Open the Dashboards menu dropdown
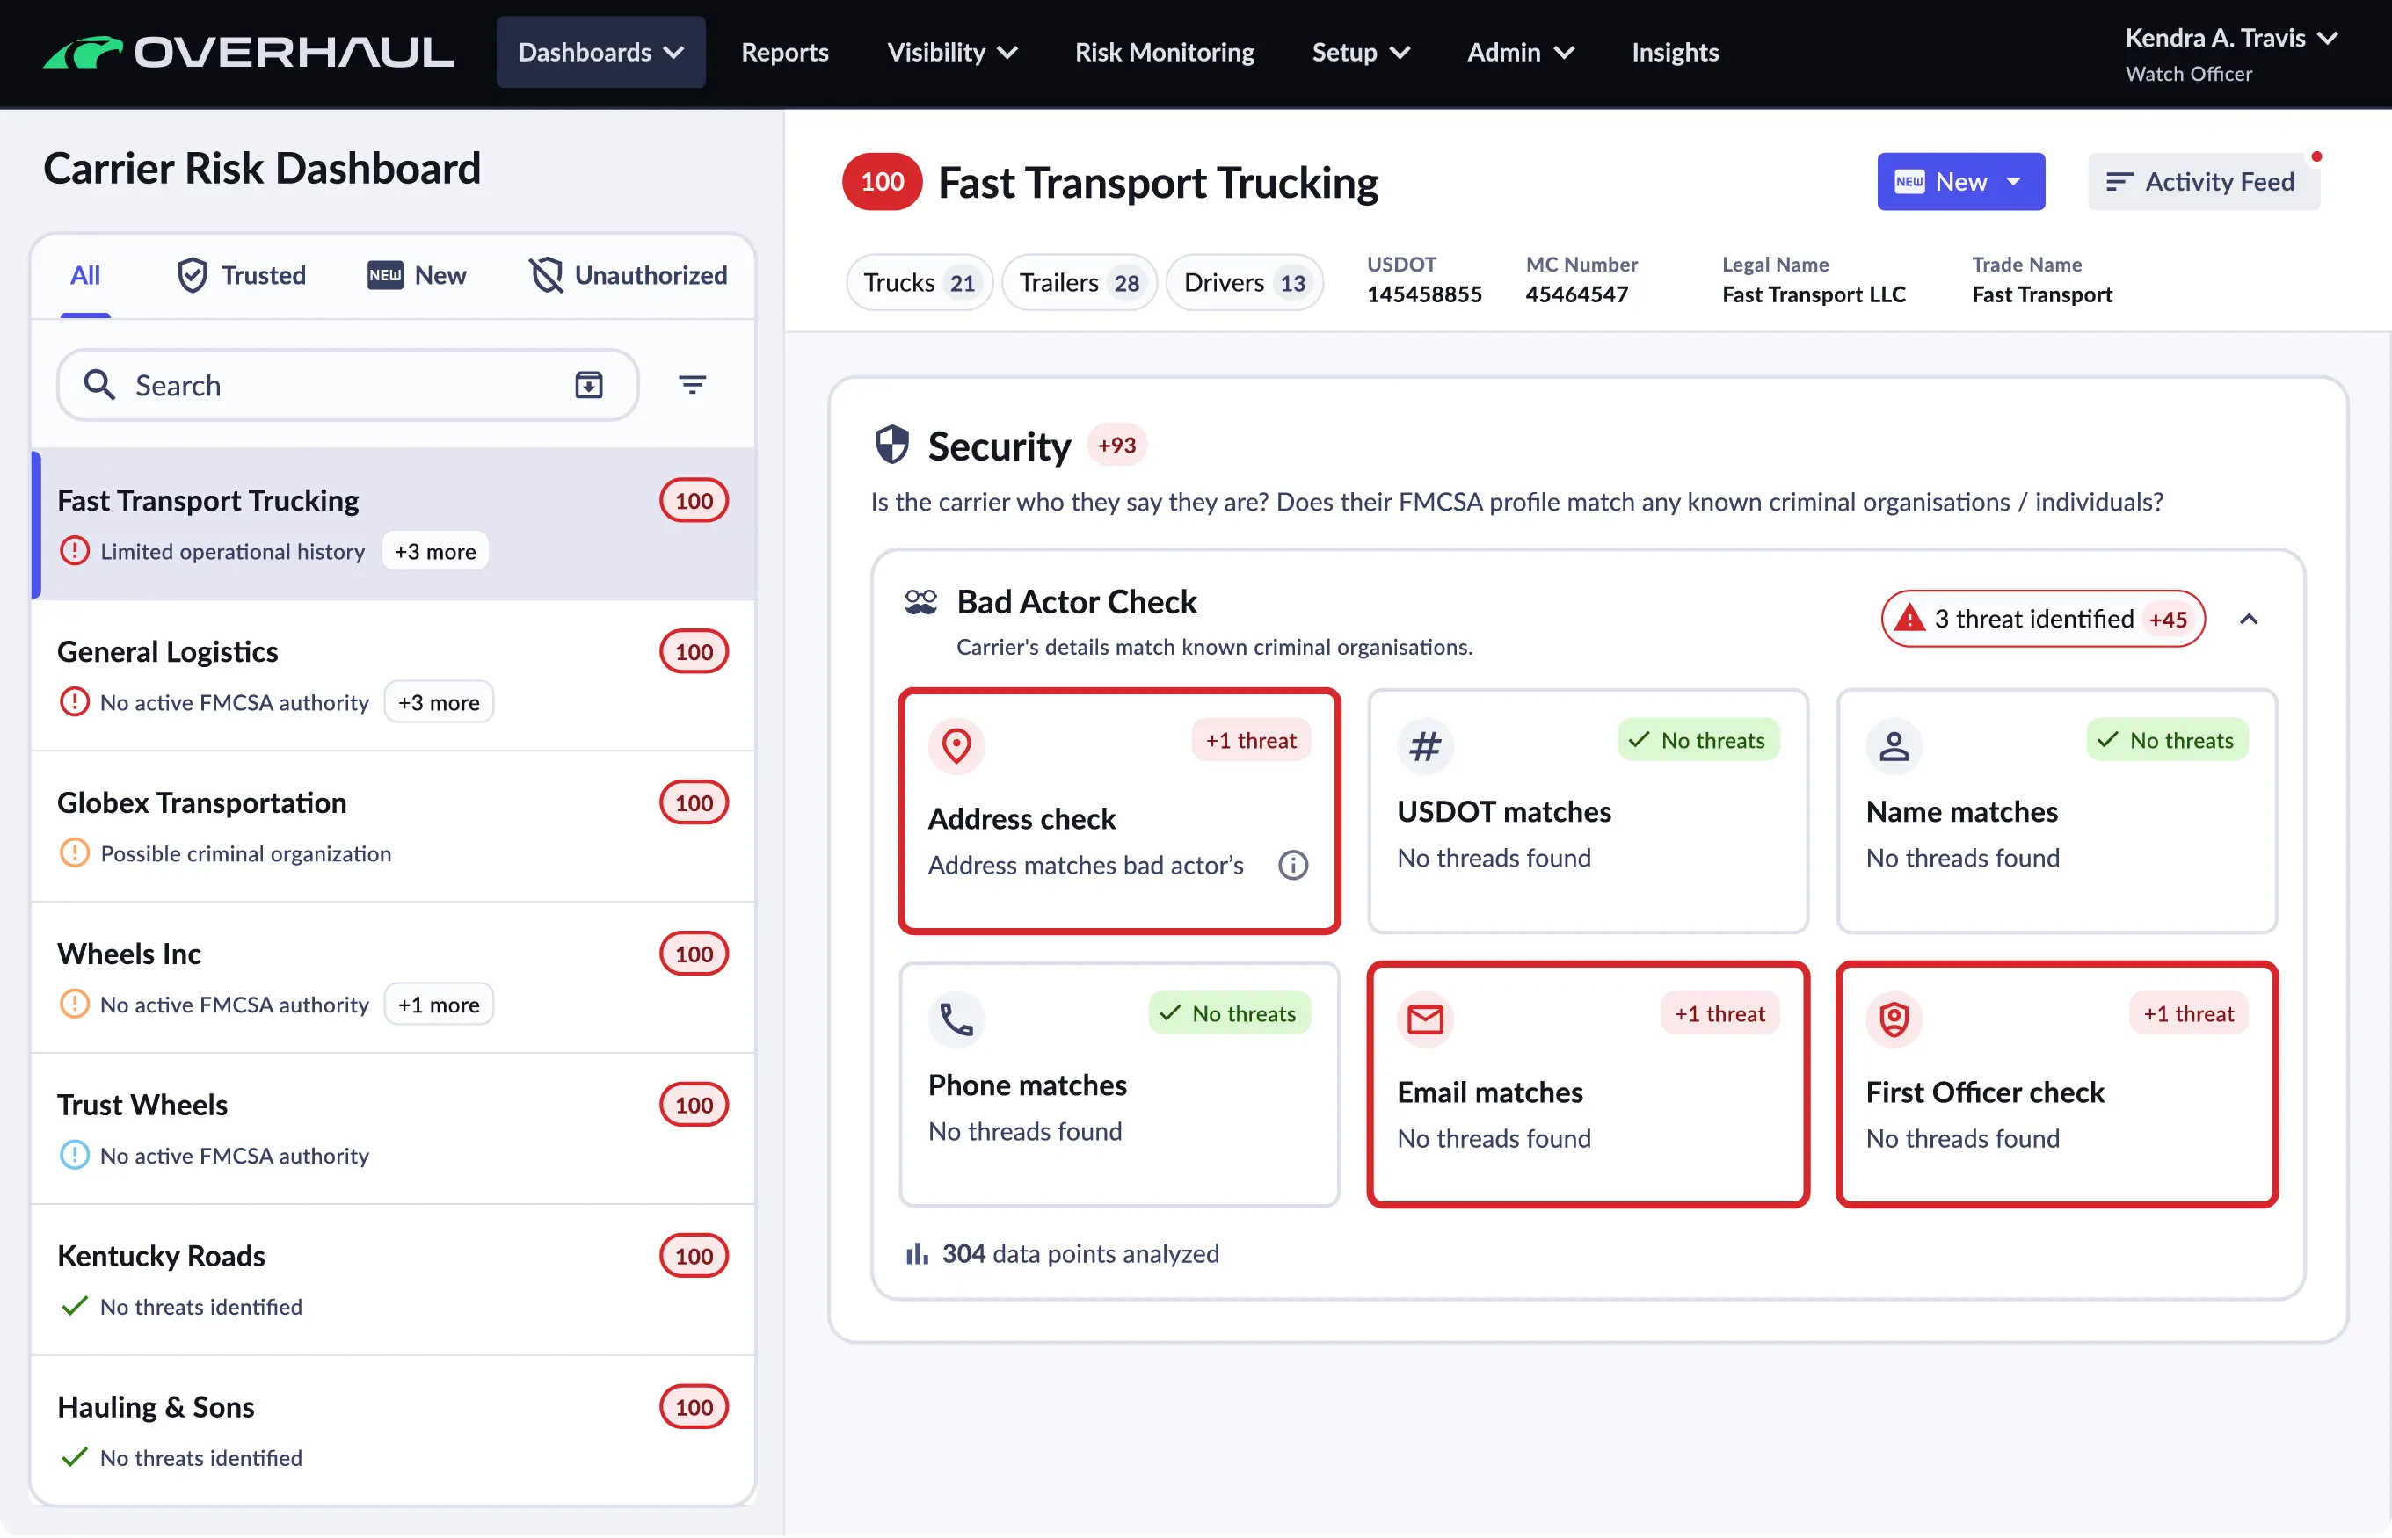Screen dimensions: 2392x1538 tap(600, 52)
